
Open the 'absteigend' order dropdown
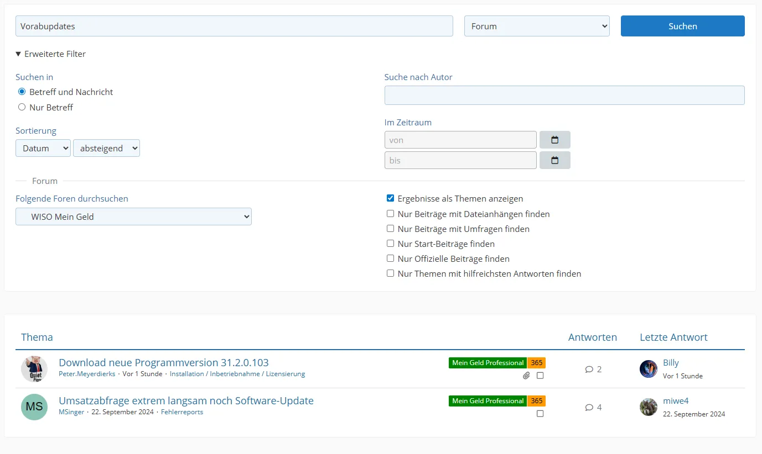click(106, 148)
